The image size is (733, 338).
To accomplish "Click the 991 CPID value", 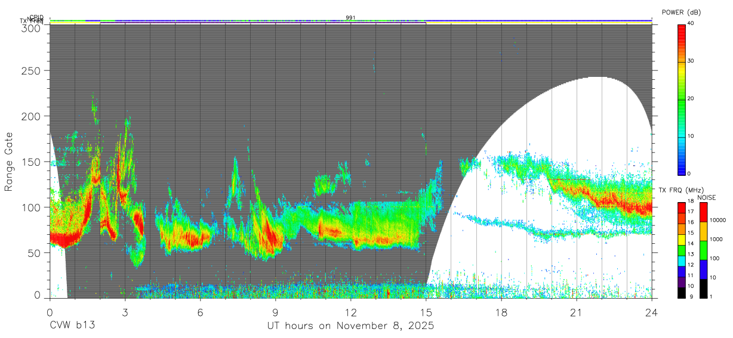I will pos(350,17).
